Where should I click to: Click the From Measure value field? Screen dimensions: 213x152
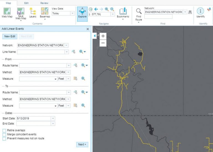tap(38, 79)
